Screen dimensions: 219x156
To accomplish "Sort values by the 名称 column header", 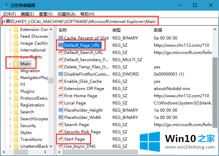I will point(83,30).
